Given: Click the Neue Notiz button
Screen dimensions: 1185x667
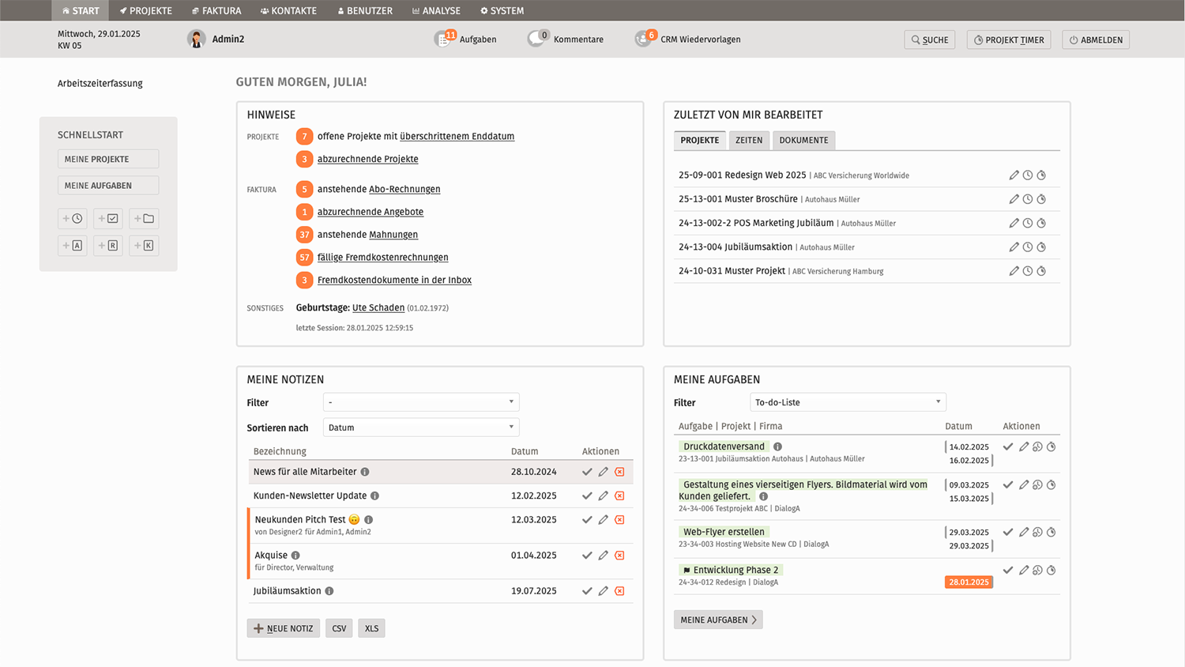Looking at the screenshot, I should point(284,629).
